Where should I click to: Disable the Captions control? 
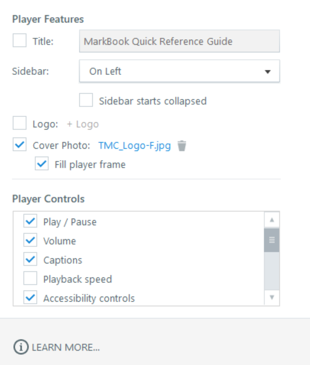31,259
